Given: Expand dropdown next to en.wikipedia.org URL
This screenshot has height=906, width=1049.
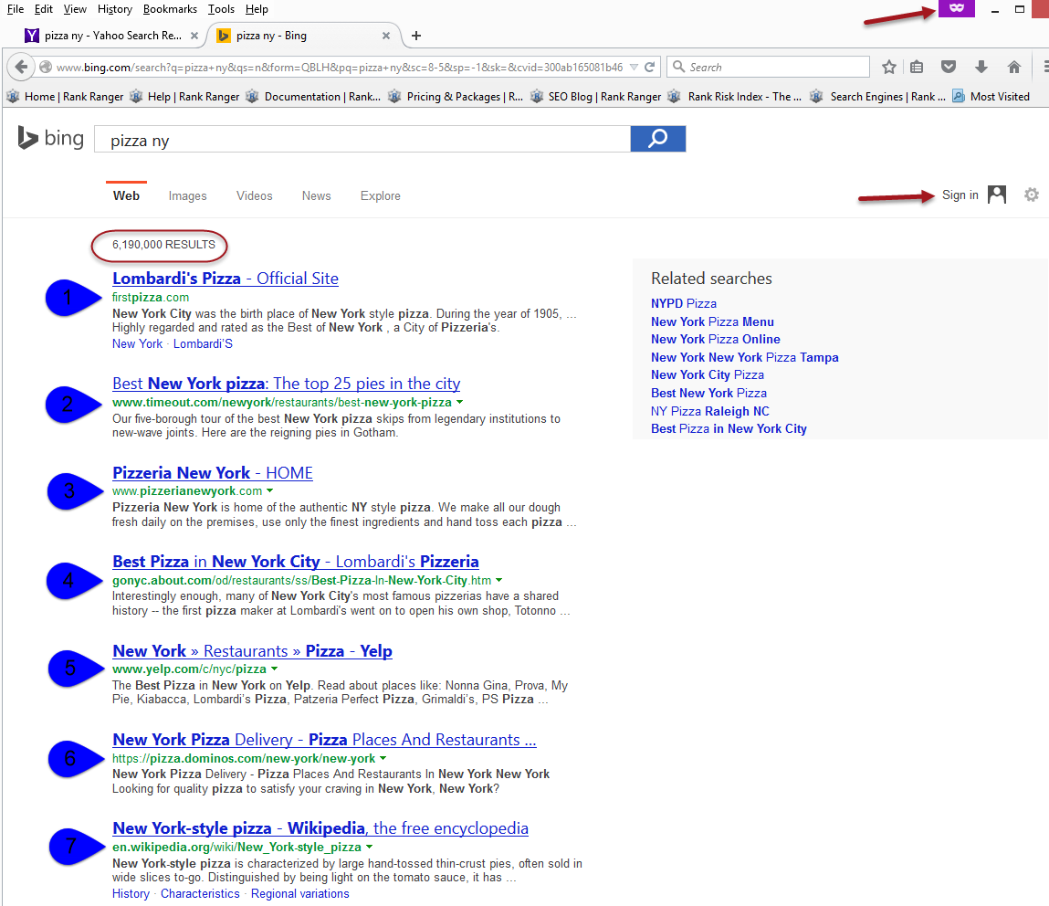Looking at the screenshot, I should tap(369, 847).
